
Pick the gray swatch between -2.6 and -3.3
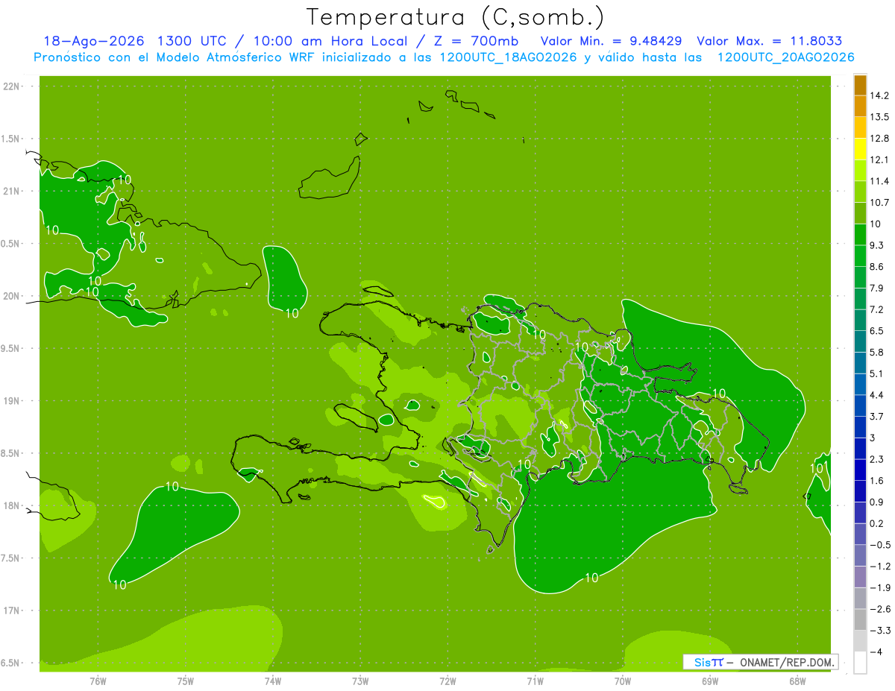[860, 620]
